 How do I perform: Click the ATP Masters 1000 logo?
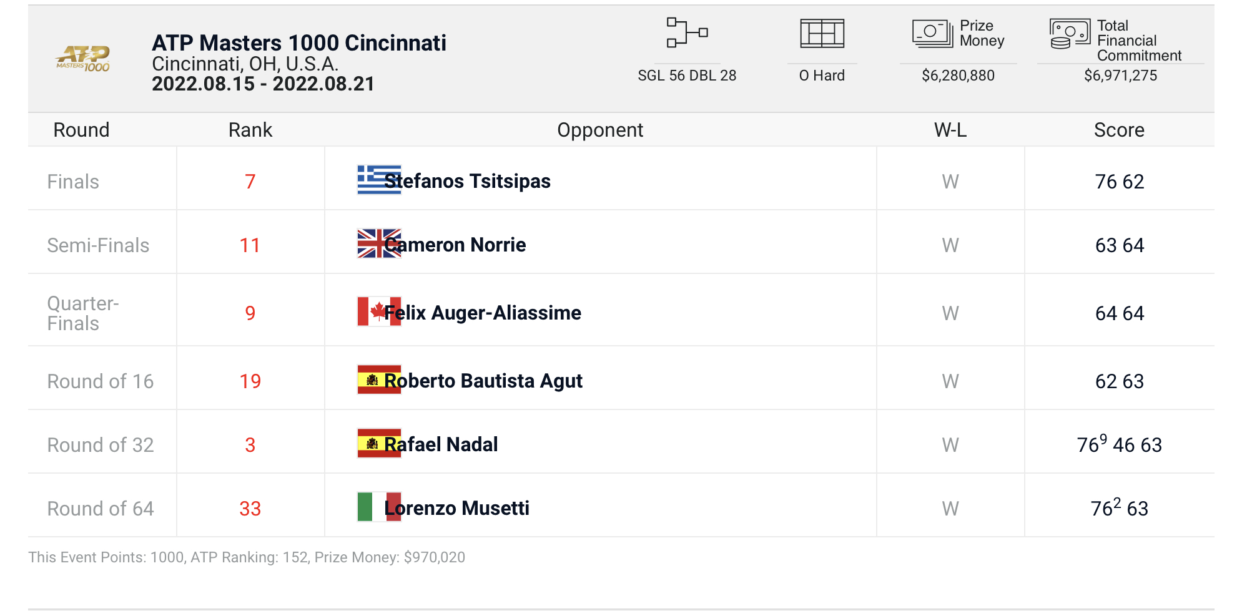click(83, 59)
